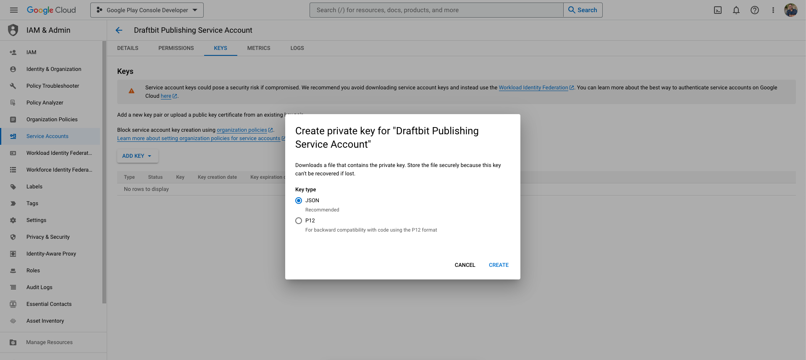Select the P12 key type
806x360 pixels.
click(299, 221)
